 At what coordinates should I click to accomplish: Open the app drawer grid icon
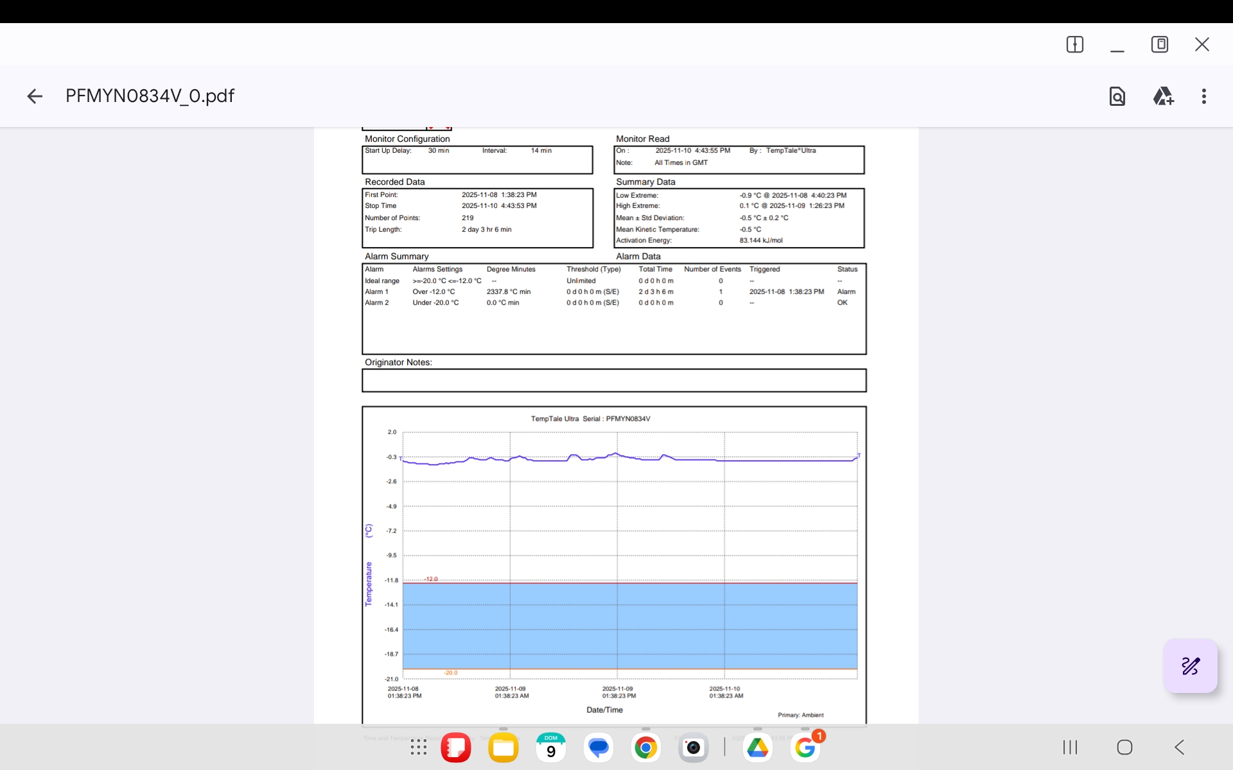[x=418, y=747]
